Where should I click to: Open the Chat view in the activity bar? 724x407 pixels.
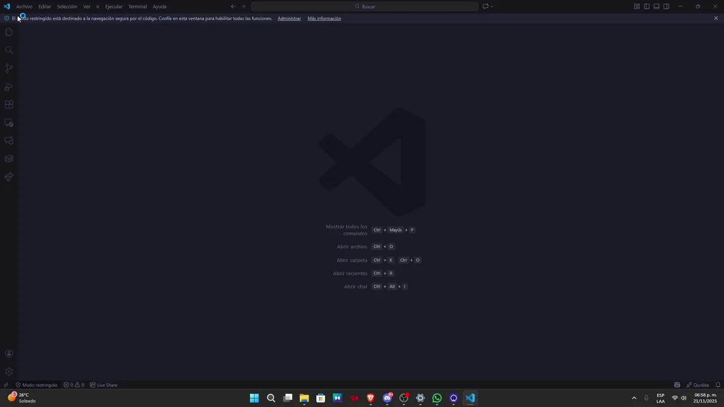[8, 141]
